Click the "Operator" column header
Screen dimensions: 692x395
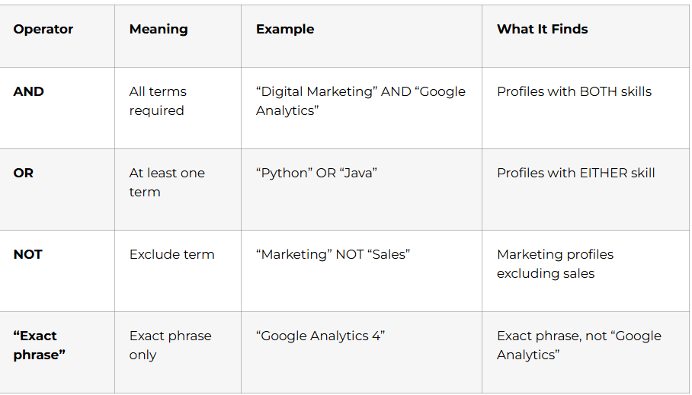tap(43, 29)
